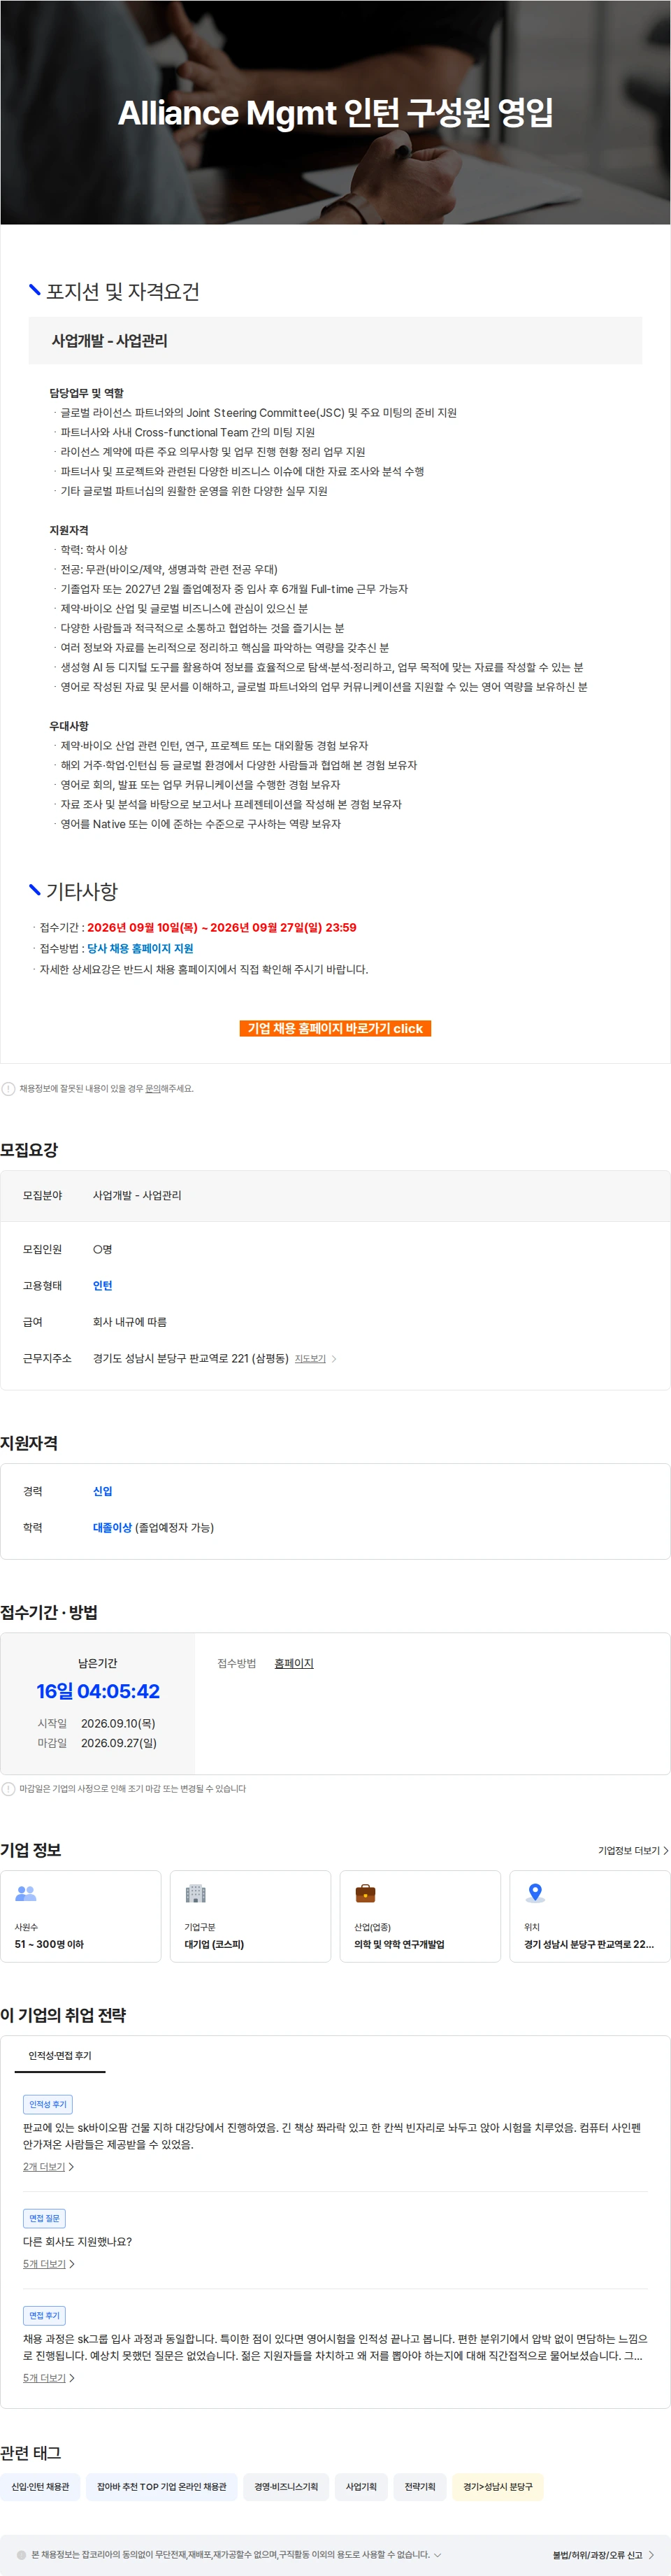The image size is (671, 2576).
Task: Click the chevron next to 지도보기
Action: [x=334, y=1359]
